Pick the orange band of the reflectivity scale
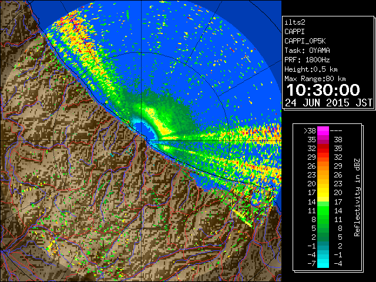 [323, 166]
